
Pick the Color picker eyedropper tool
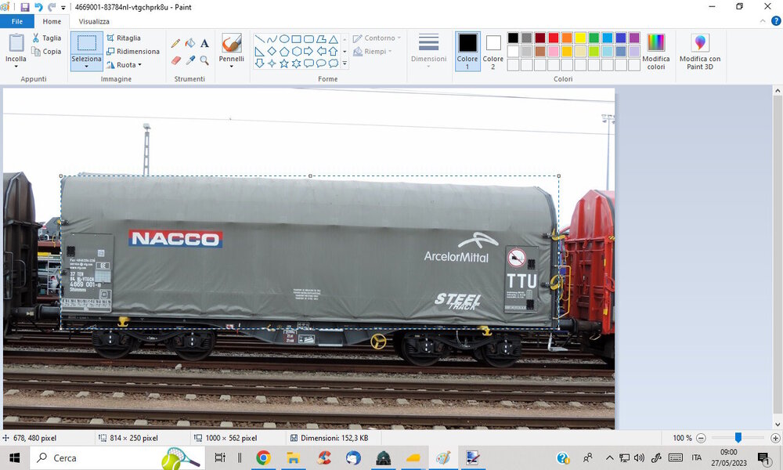(x=190, y=60)
